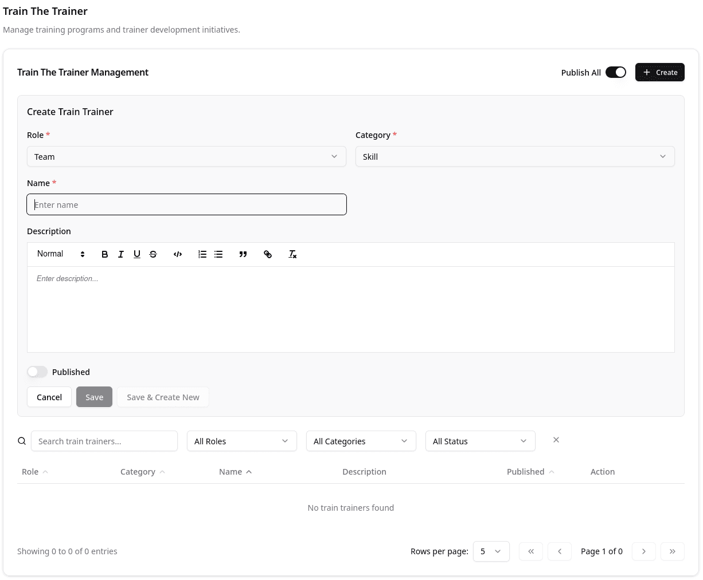The width and height of the screenshot is (703, 580).
Task: Start a numbered list in description
Action: 202,254
